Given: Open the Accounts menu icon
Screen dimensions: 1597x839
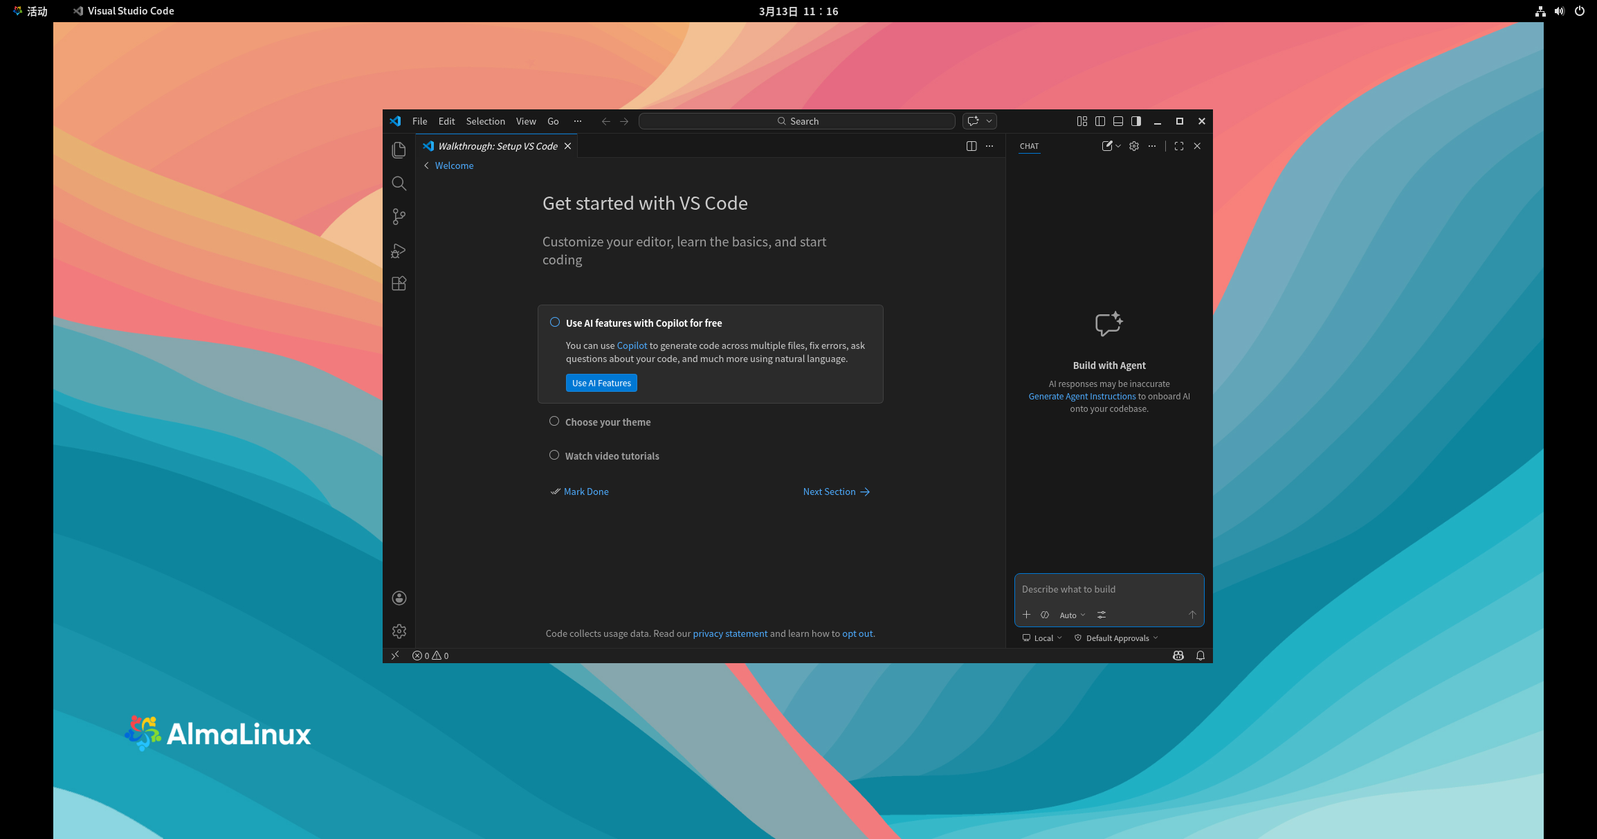Looking at the screenshot, I should click(399, 598).
